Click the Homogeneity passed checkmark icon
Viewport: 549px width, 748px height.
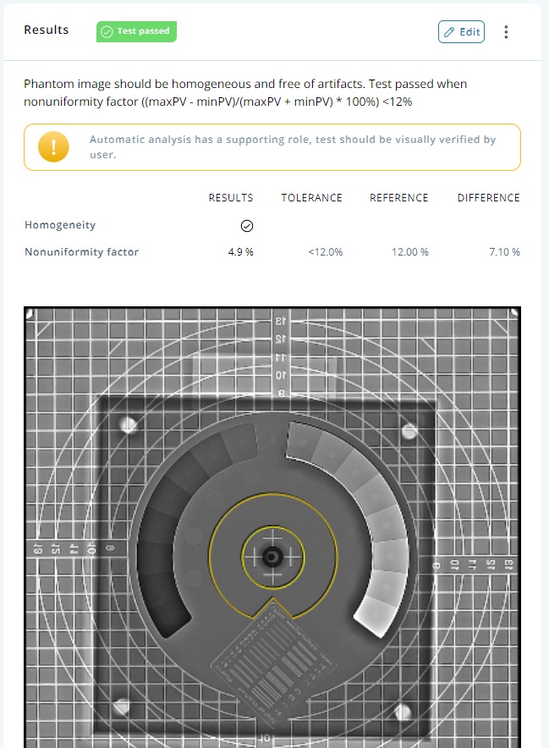point(247,226)
